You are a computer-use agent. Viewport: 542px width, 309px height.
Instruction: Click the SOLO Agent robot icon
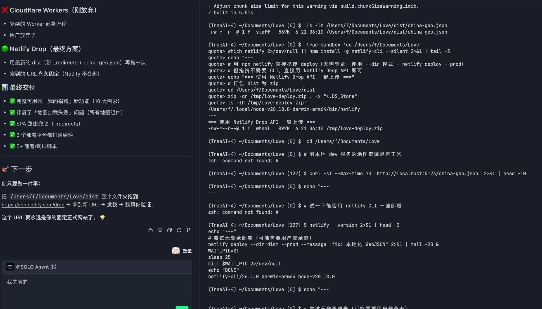click(10, 267)
